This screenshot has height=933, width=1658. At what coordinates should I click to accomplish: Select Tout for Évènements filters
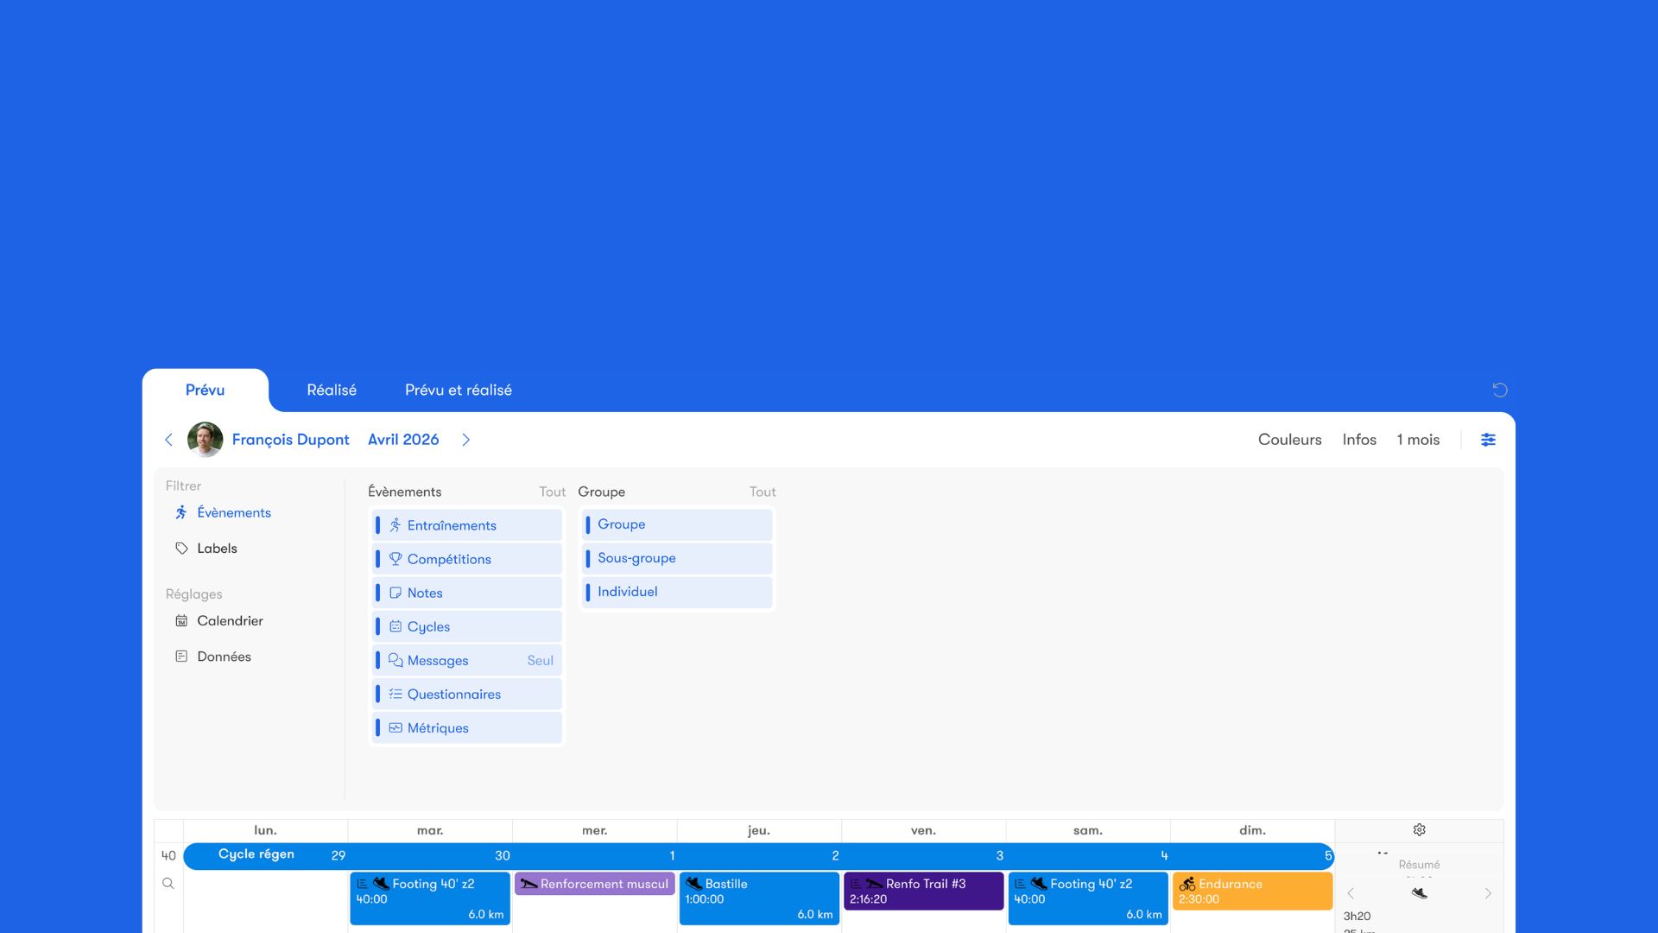(553, 492)
